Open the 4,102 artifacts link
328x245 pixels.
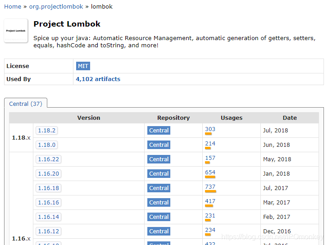(x=98, y=79)
